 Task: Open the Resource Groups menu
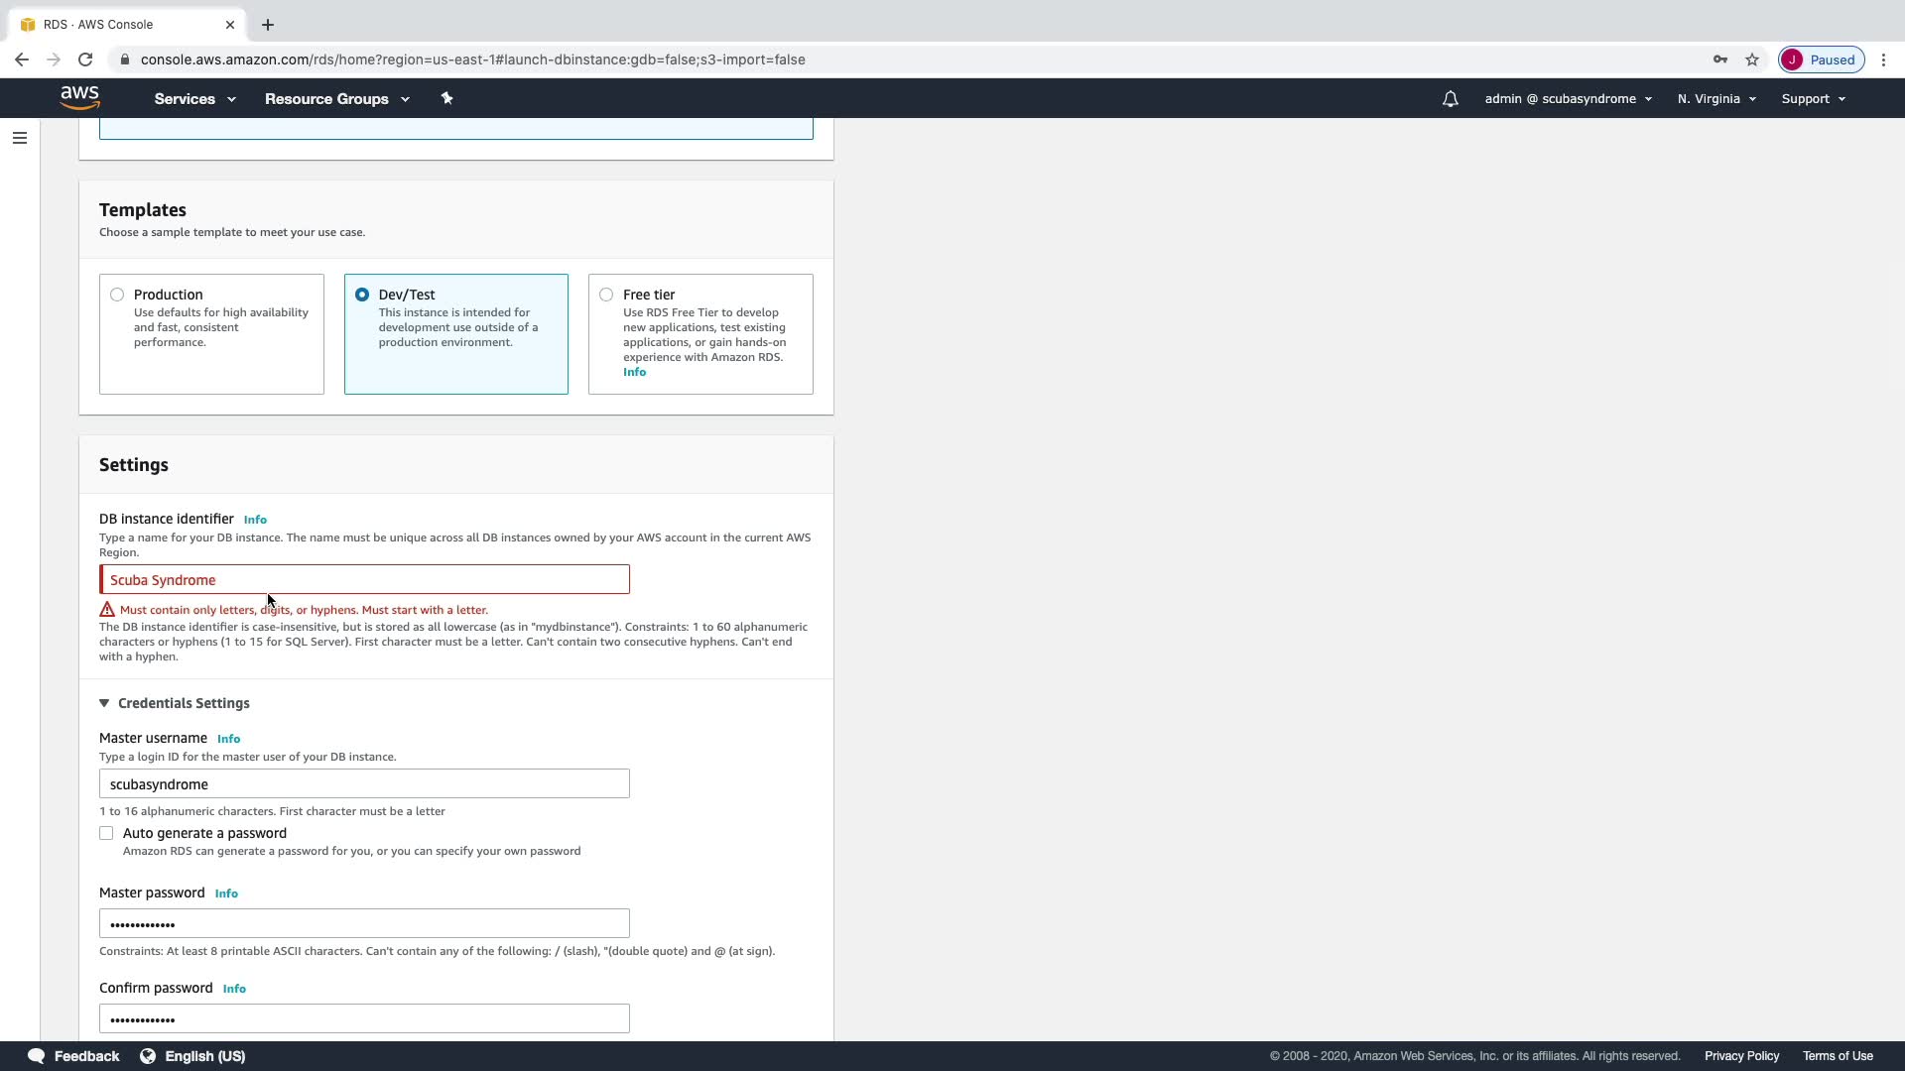(x=336, y=99)
